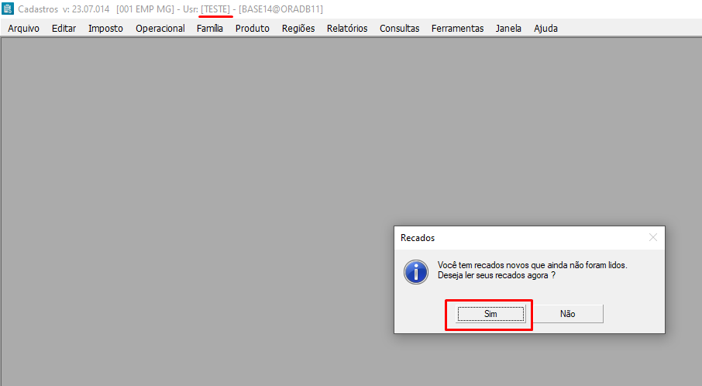Open the Regiões menu
The width and height of the screenshot is (702, 386).
(298, 28)
